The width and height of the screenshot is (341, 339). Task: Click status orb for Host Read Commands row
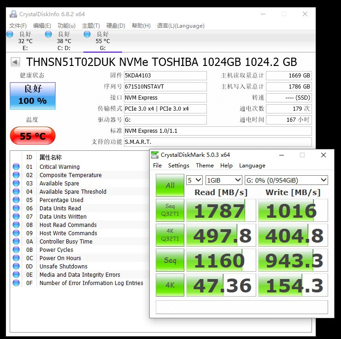16,225
